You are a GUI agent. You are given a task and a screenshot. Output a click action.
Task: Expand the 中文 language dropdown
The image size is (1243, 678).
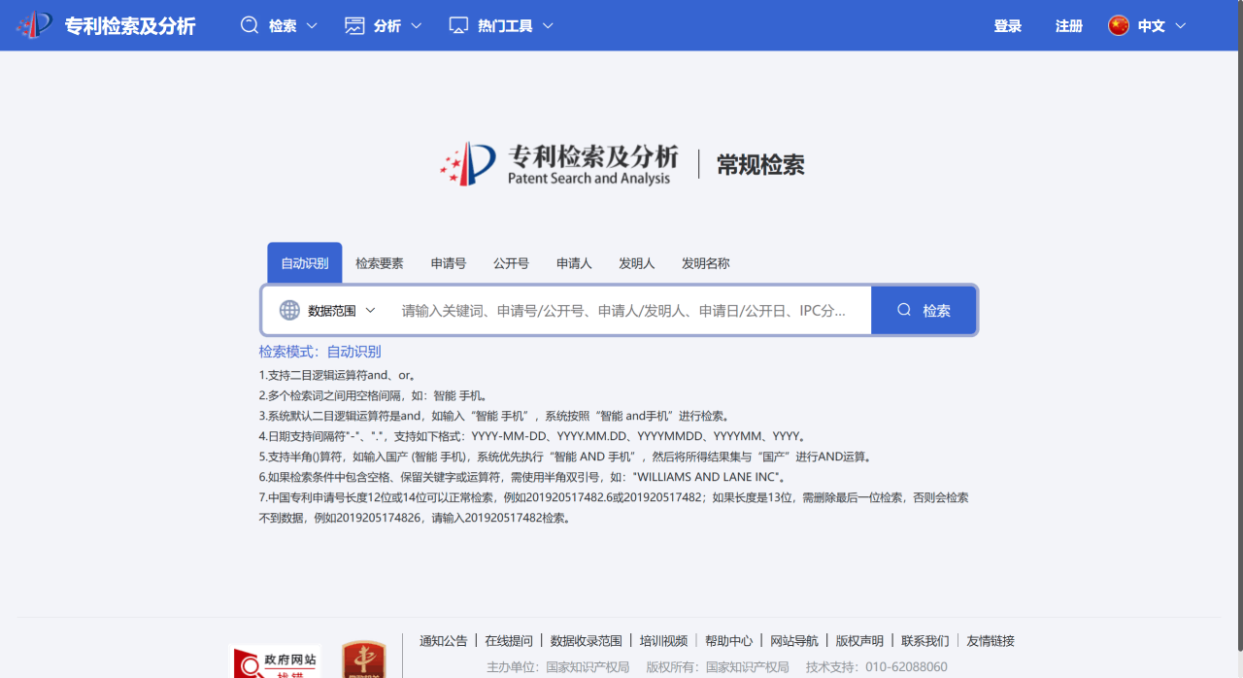pos(1180,26)
